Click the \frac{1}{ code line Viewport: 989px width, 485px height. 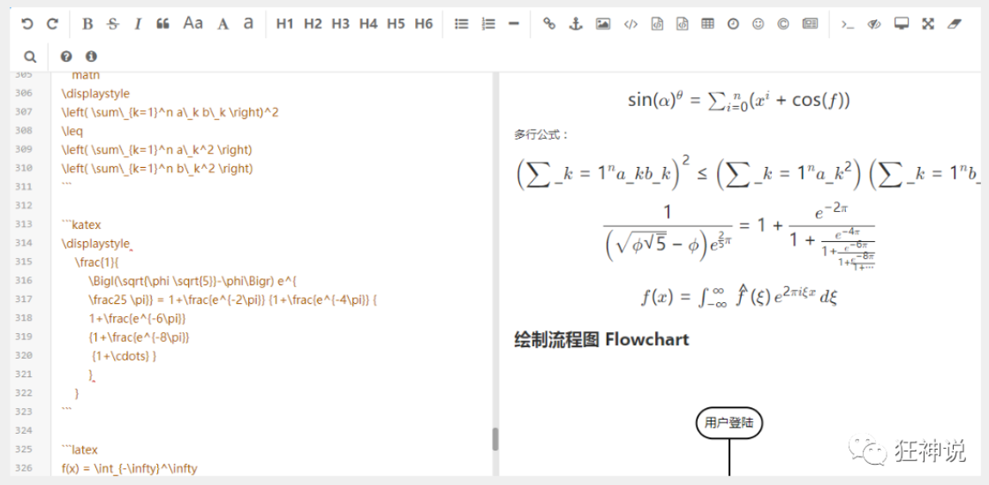point(97,261)
